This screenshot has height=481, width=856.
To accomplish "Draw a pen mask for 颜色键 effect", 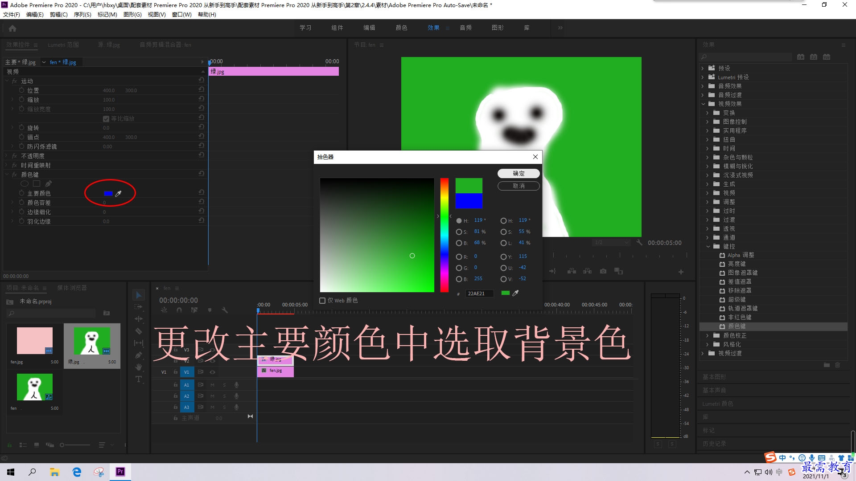I will 48,183.
